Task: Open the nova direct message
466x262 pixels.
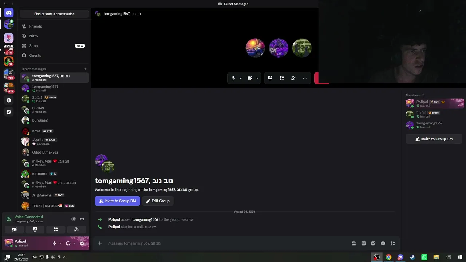Action: point(54,131)
